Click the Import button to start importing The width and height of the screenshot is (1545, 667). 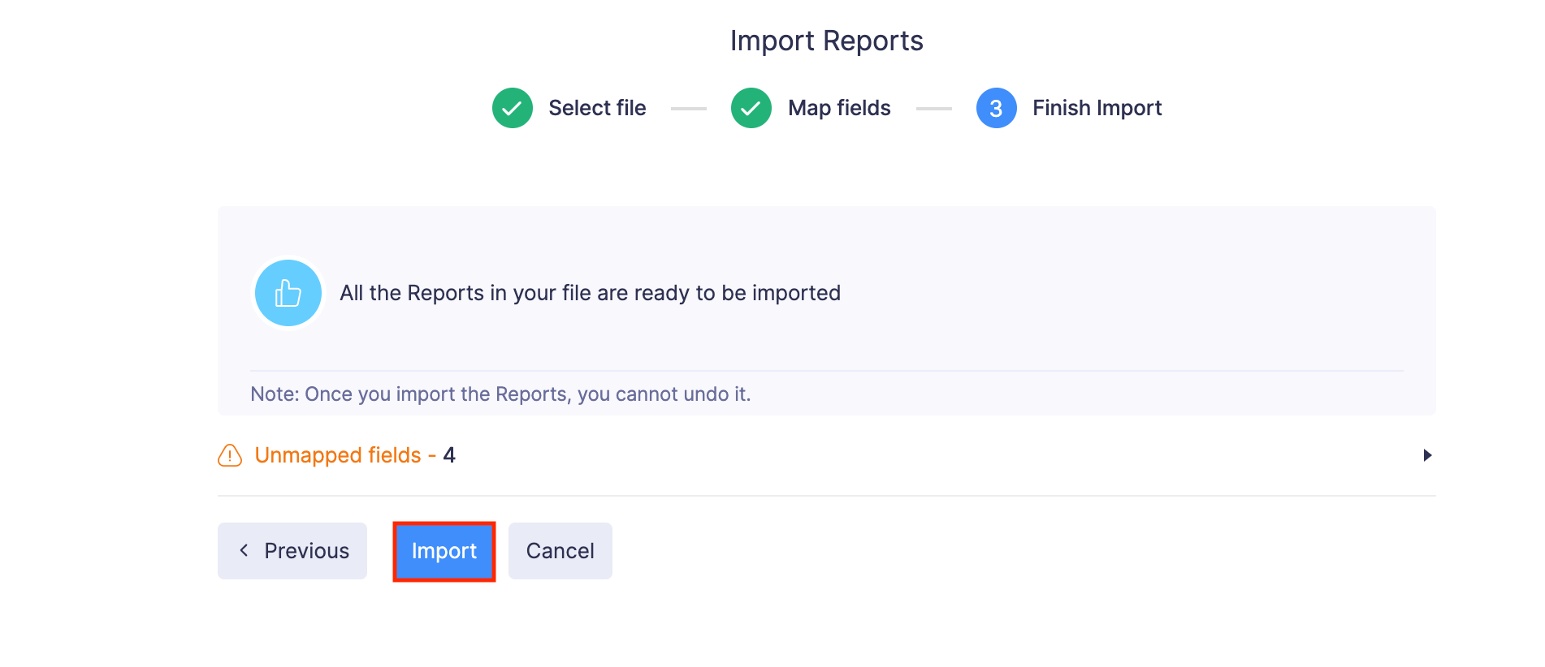point(444,551)
